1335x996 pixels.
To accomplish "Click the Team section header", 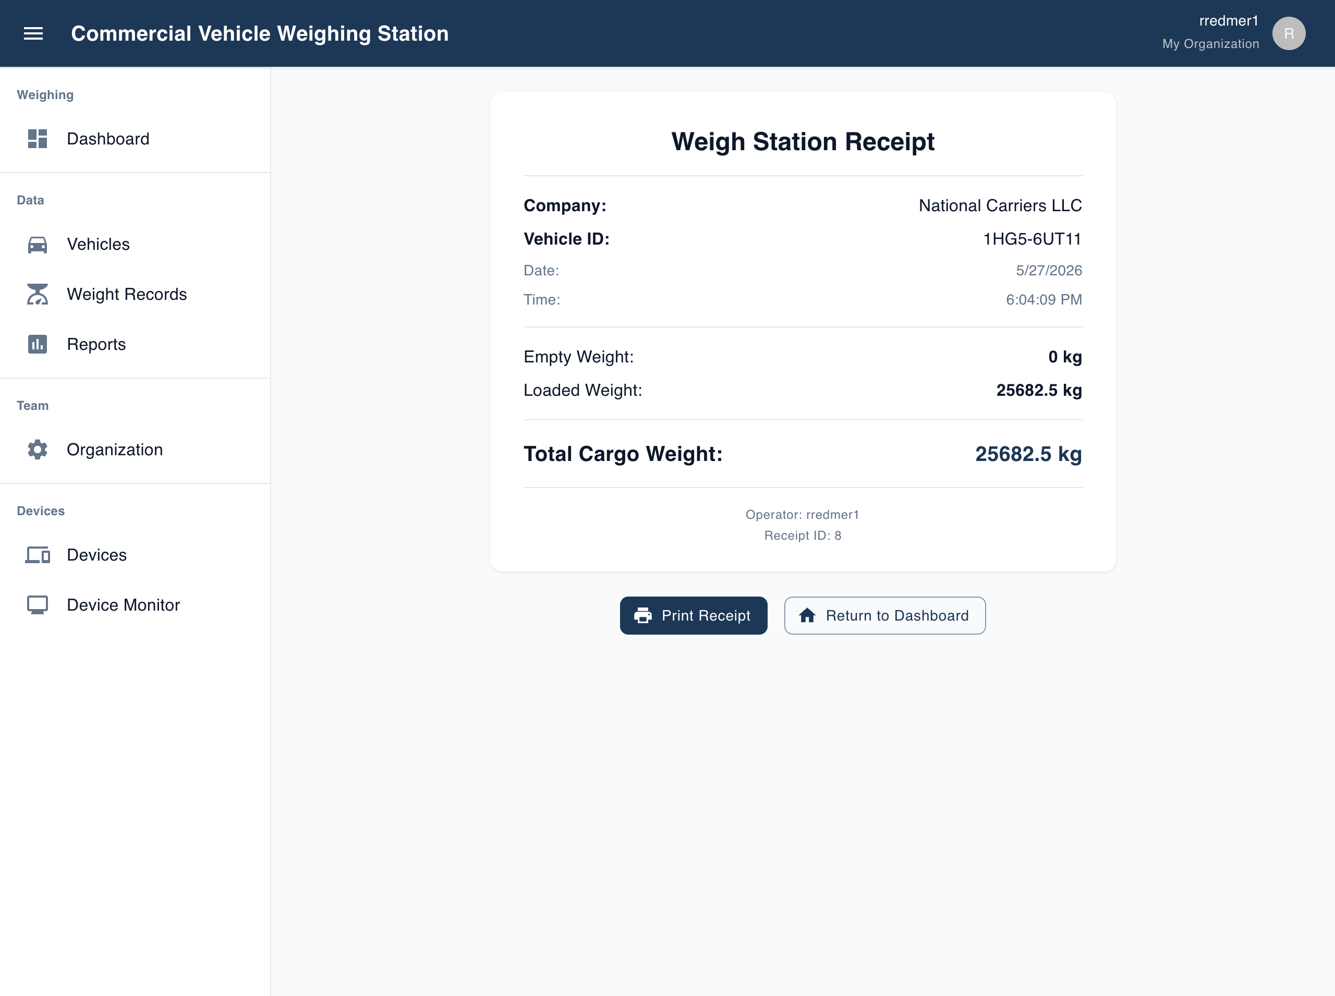I will click(32, 406).
